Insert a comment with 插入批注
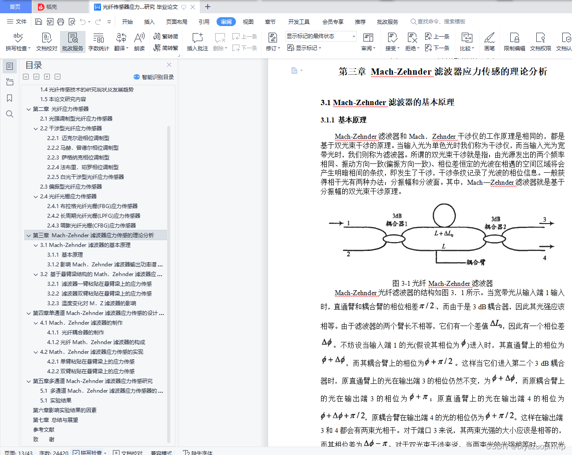Image resolution: width=572 pixels, height=455 pixels. pos(197,42)
